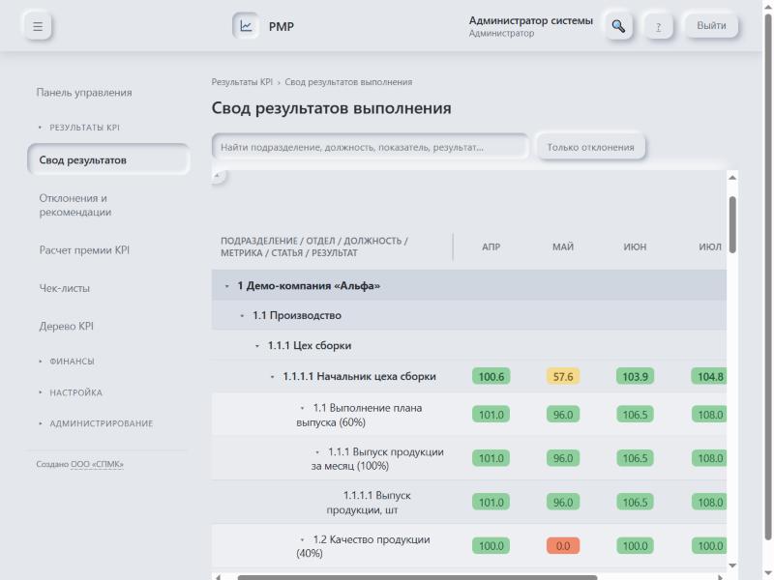Image resolution: width=774 pixels, height=580 pixels.
Task: Collapse the 1.1.1 Цех сборки row
Action: point(257,346)
